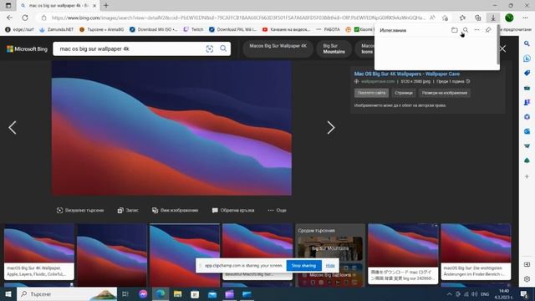
Task: Open the Bing chat sidebar icon
Action: [527, 59]
